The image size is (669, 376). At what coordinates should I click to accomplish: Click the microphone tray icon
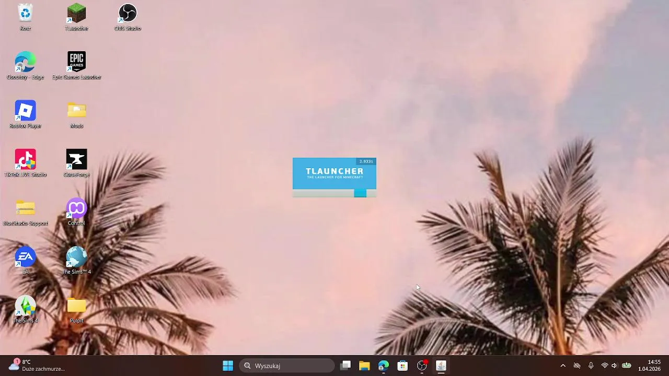591,366
